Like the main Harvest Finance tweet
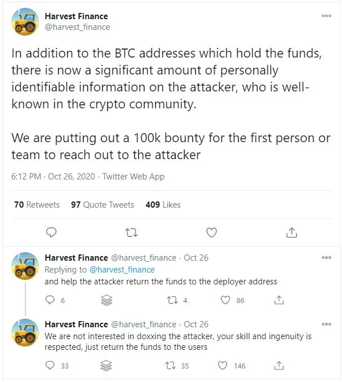The height and width of the screenshot is (382, 342). tap(212, 232)
